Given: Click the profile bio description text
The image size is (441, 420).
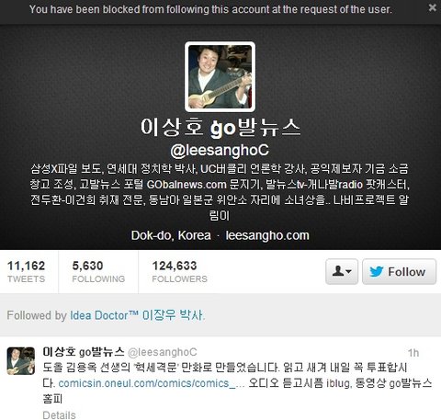Looking at the screenshot, I should tap(220, 192).
